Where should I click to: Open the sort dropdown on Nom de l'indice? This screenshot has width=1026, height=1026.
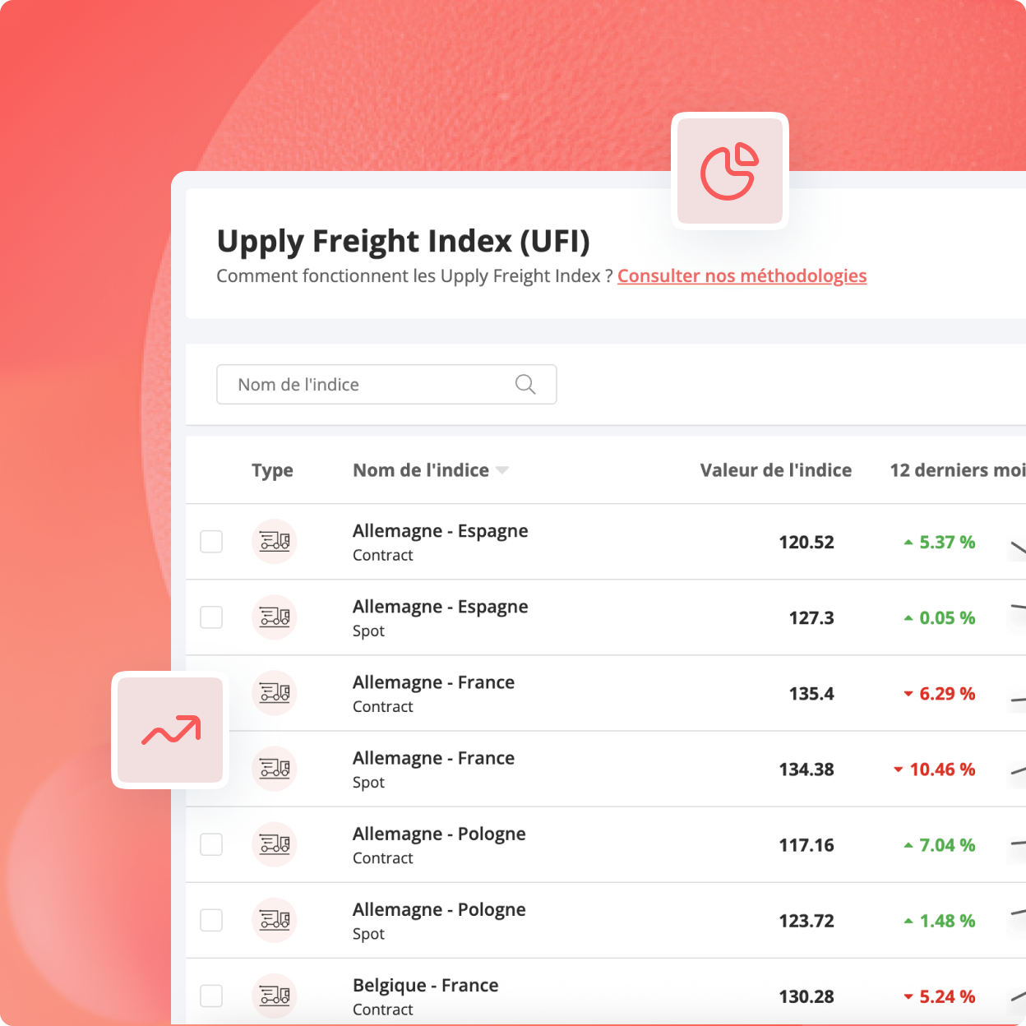pyautogui.click(x=504, y=469)
